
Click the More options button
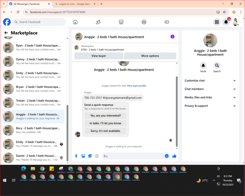(150, 56)
